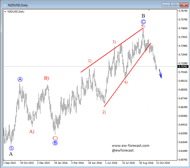Click the blue circled 5 wave label
190x168 pixels.
point(11,148)
